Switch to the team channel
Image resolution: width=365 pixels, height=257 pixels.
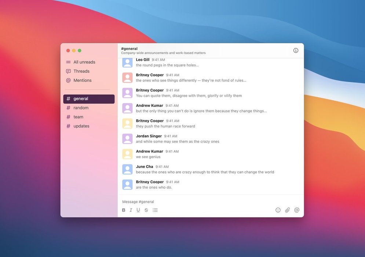78,117
